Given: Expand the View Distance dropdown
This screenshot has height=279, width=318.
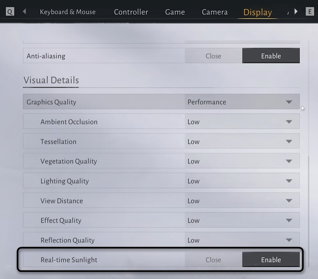Looking at the screenshot, I should tap(242, 201).
